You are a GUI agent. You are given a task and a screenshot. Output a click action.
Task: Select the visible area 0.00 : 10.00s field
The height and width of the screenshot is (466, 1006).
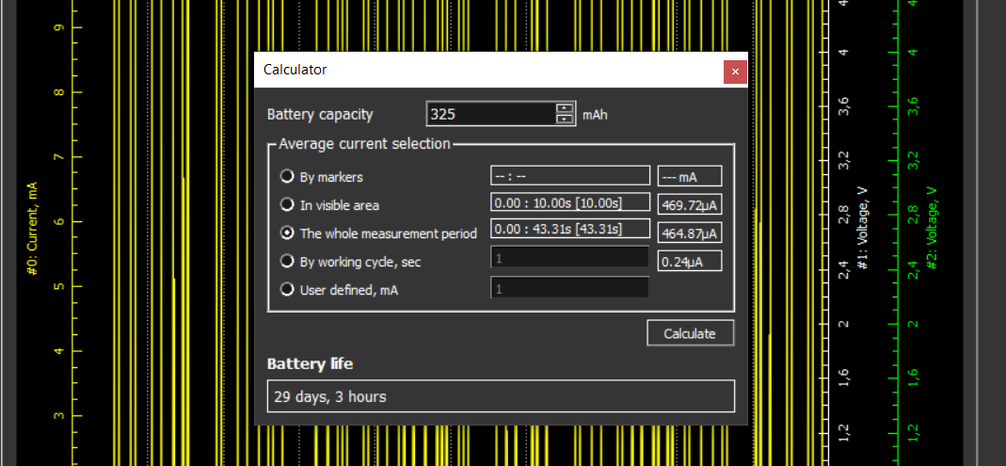[x=570, y=203]
